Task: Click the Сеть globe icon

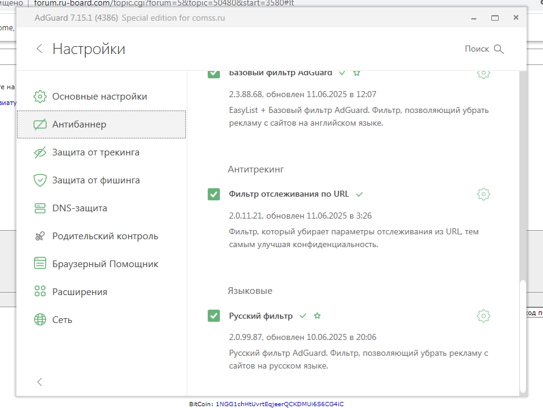Action: (40, 319)
